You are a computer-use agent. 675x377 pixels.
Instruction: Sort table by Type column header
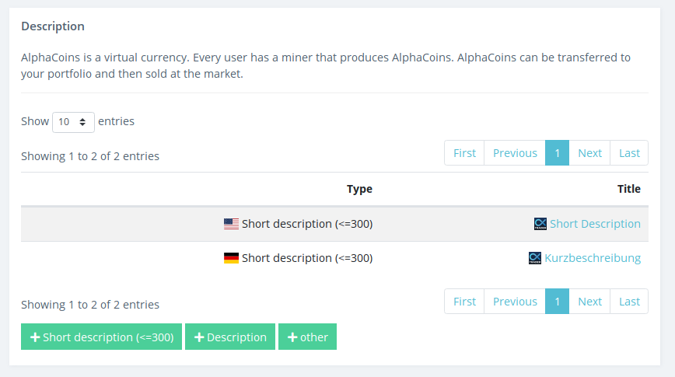[359, 189]
